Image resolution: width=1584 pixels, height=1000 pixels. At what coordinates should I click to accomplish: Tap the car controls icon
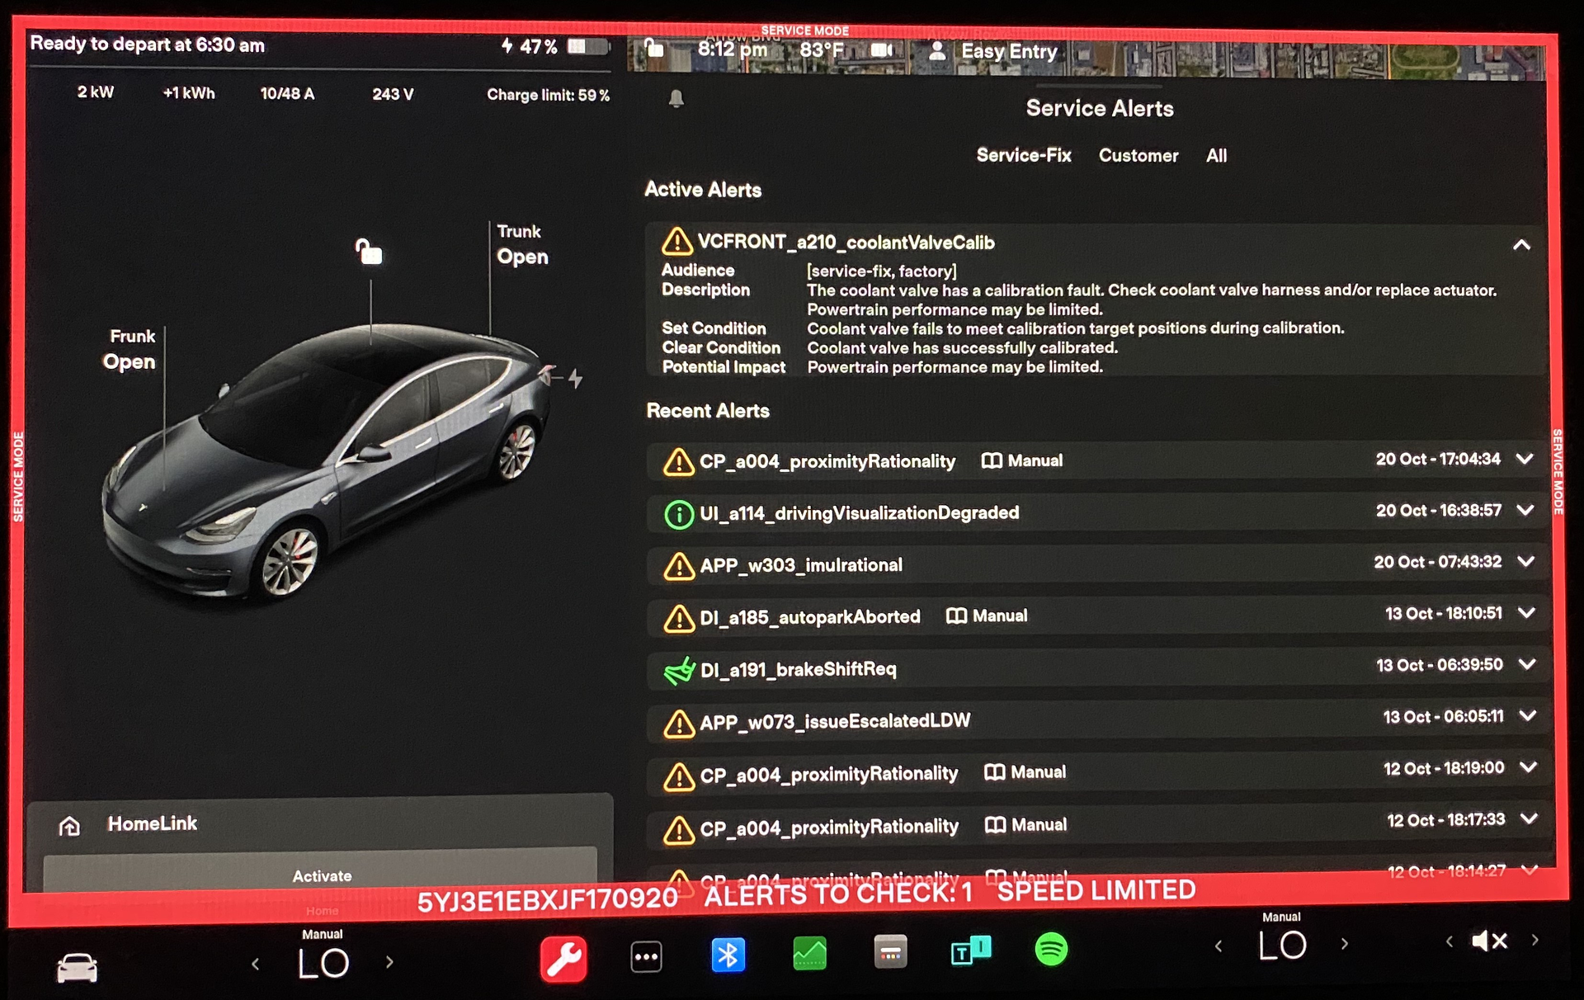click(77, 967)
